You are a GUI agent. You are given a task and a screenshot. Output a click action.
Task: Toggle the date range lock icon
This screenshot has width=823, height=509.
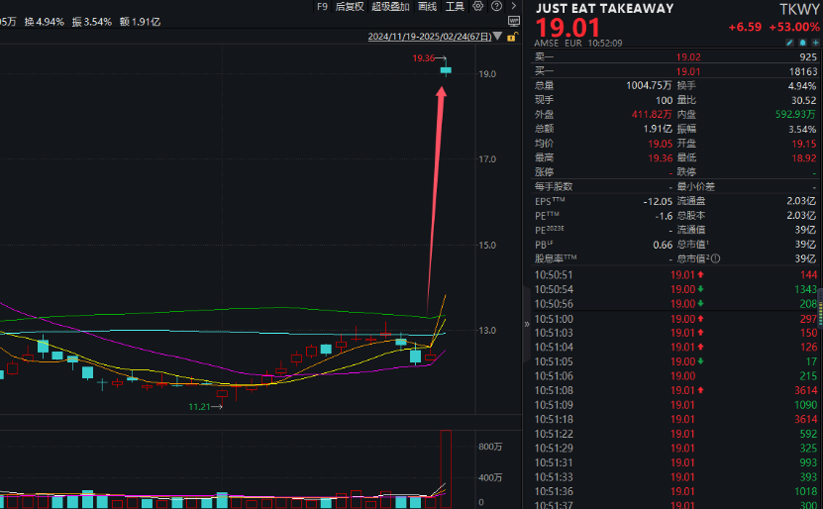[x=510, y=37]
